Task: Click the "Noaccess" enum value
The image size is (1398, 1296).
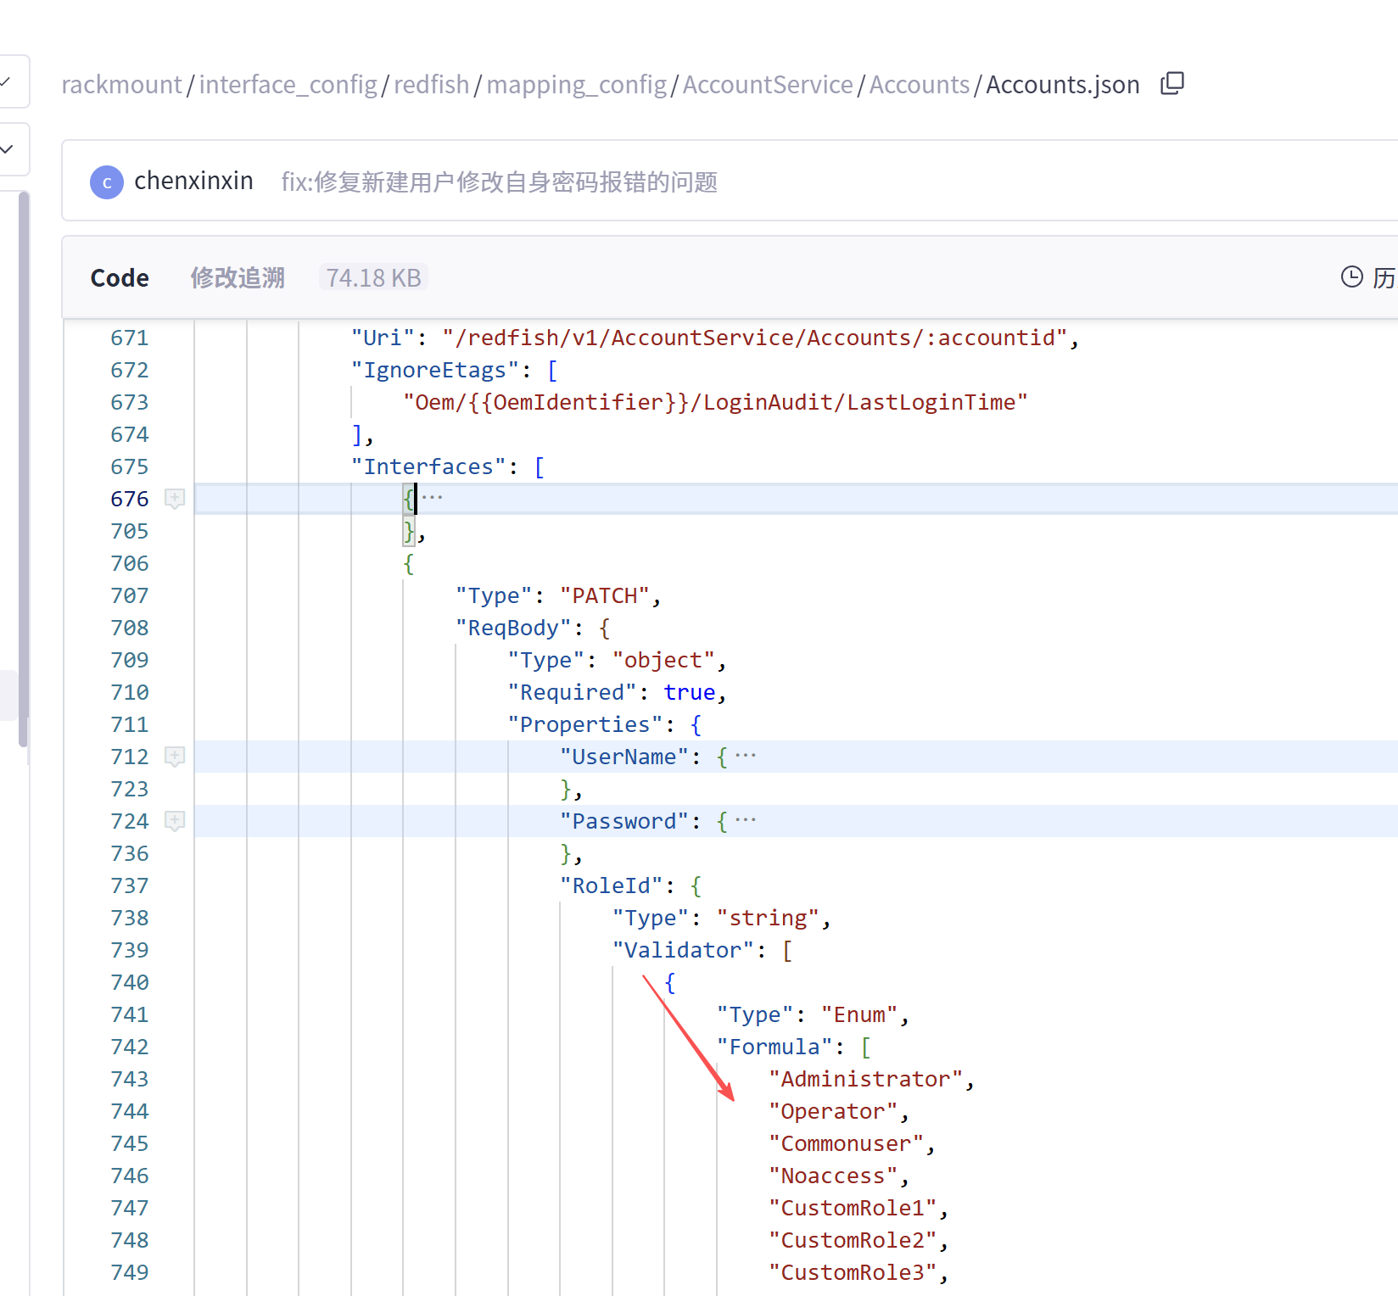Action: click(x=833, y=1176)
